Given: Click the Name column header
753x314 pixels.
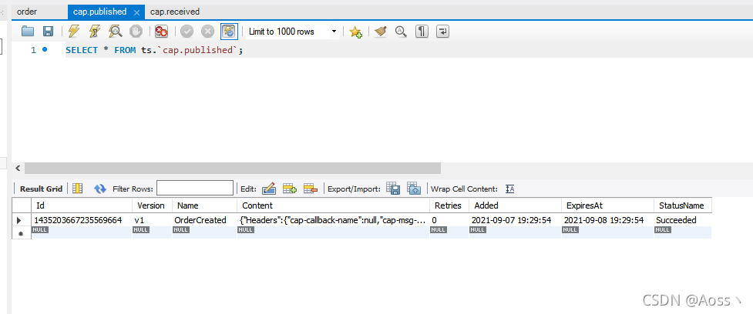Looking at the screenshot, I should point(204,205).
